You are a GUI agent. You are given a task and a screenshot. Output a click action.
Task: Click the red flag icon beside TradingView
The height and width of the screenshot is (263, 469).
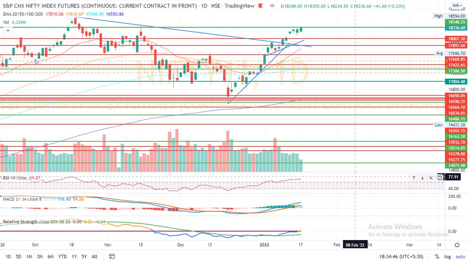click(x=261, y=6)
